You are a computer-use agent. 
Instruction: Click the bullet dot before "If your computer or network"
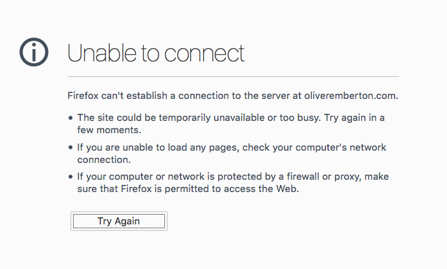[71, 177]
